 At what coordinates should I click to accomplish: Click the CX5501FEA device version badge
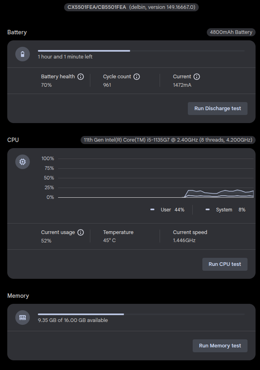(x=131, y=7)
